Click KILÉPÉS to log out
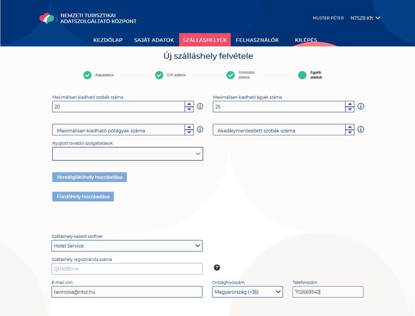The height and width of the screenshot is (316, 415). (x=306, y=40)
